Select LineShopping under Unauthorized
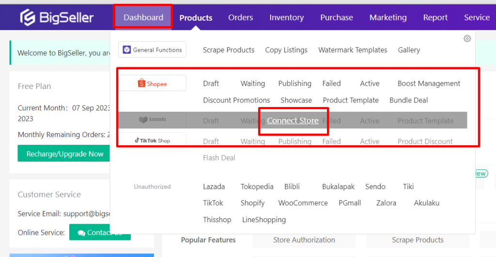 point(264,220)
